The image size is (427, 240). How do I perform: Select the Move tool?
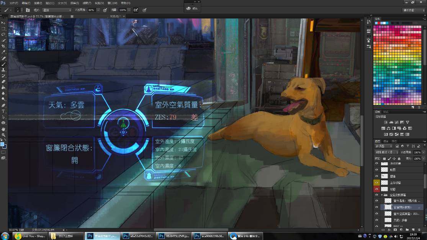tap(3, 23)
